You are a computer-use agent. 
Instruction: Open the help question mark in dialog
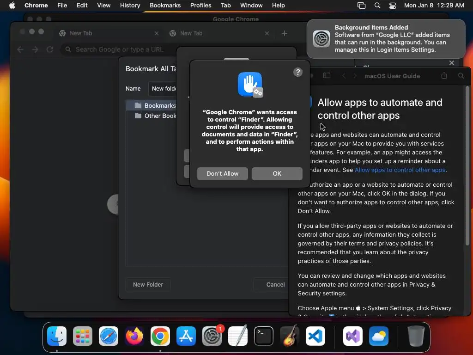298,72
